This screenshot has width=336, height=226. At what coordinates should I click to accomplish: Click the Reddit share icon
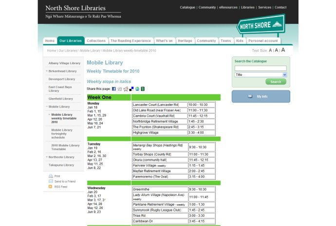(x=126, y=89)
